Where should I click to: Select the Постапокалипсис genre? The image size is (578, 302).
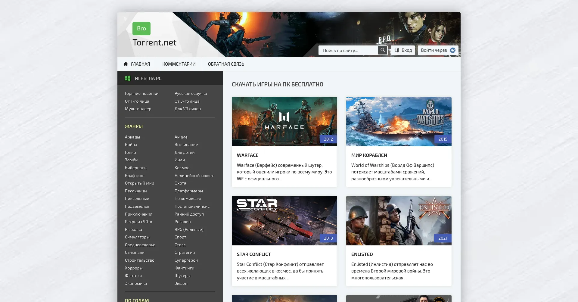coord(192,207)
